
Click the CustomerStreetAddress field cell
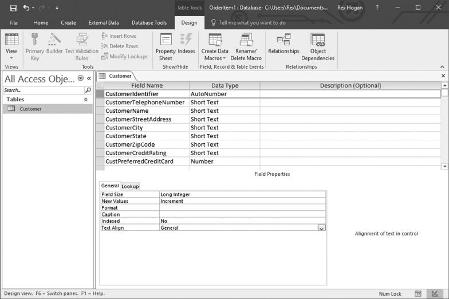click(x=147, y=119)
